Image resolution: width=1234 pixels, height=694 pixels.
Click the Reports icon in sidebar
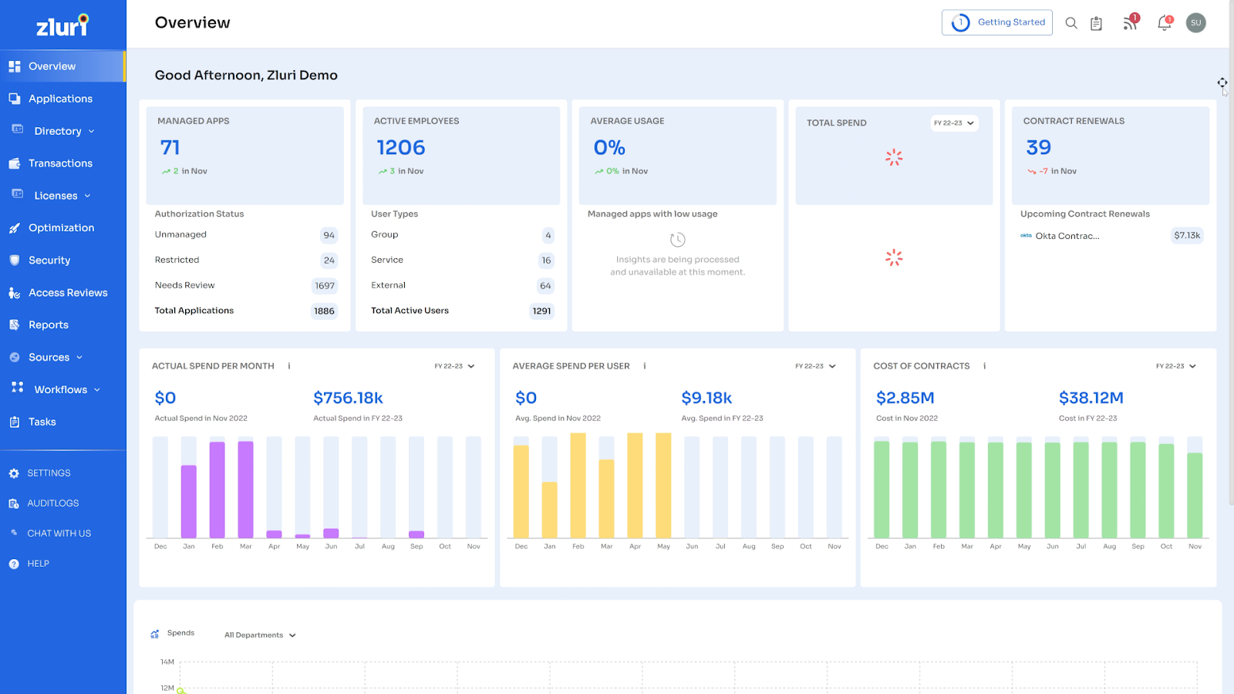tap(15, 325)
